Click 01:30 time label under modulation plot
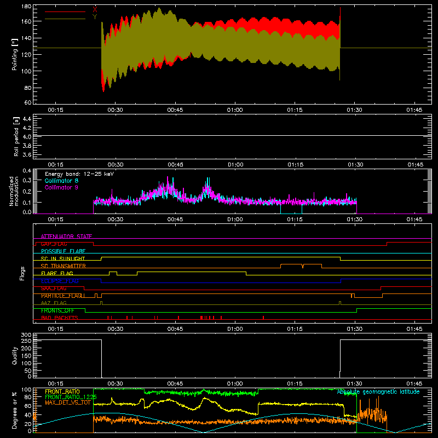The image size is (438, 438). tap(354, 220)
